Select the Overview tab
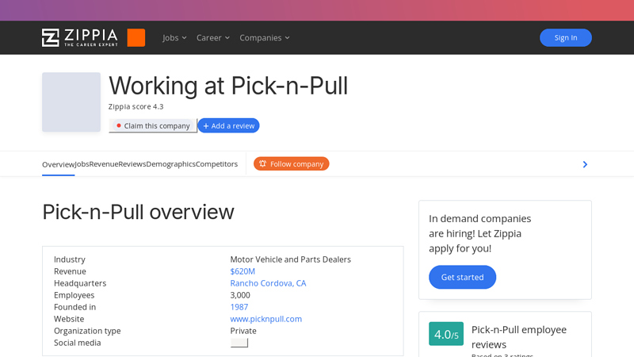This screenshot has width=634, height=357. pos(58,164)
